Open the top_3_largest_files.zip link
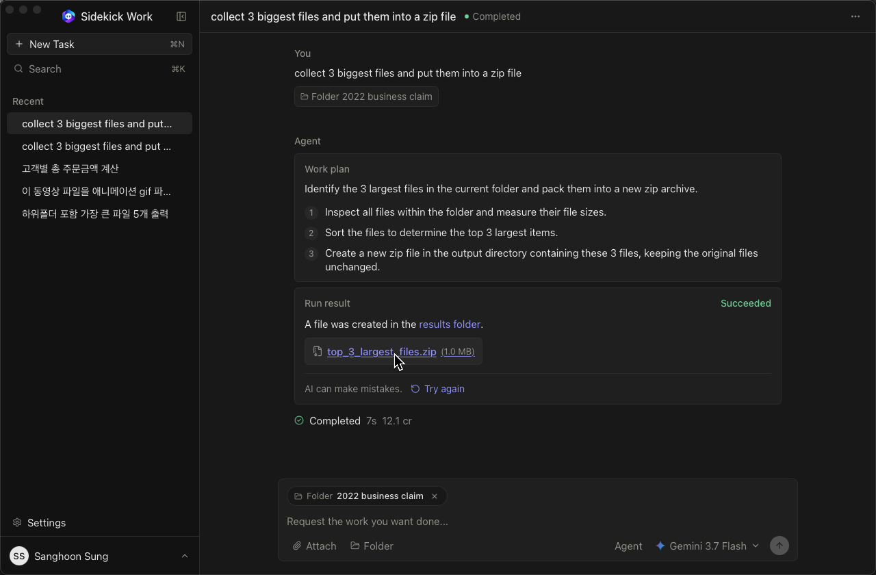The width and height of the screenshot is (876, 575). (382, 351)
